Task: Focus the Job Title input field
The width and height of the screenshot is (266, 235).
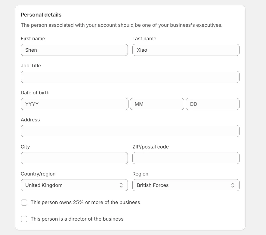Action: 130,77
